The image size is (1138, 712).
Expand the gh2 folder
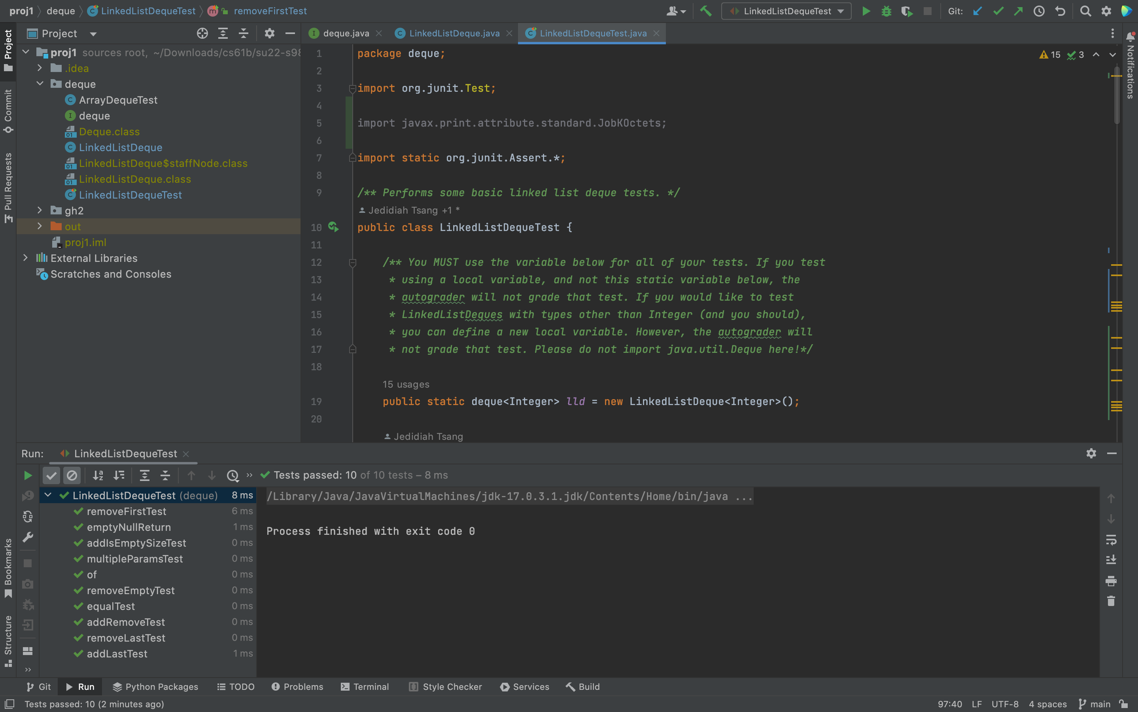40,210
